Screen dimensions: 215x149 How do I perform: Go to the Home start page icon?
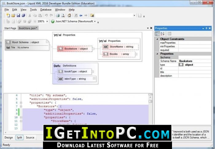[x=69, y=15]
